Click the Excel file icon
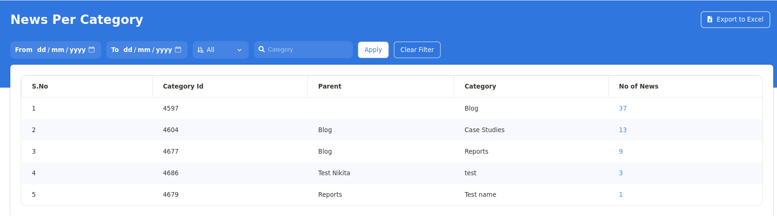Screen dimensions: 777x216 [x=710, y=20]
